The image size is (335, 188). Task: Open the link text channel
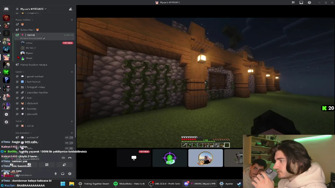click(44, 98)
